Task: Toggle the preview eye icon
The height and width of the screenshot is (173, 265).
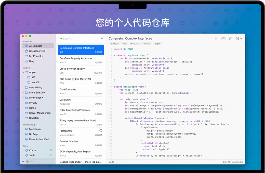Action: pyautogui.click(x=216, y=39)
